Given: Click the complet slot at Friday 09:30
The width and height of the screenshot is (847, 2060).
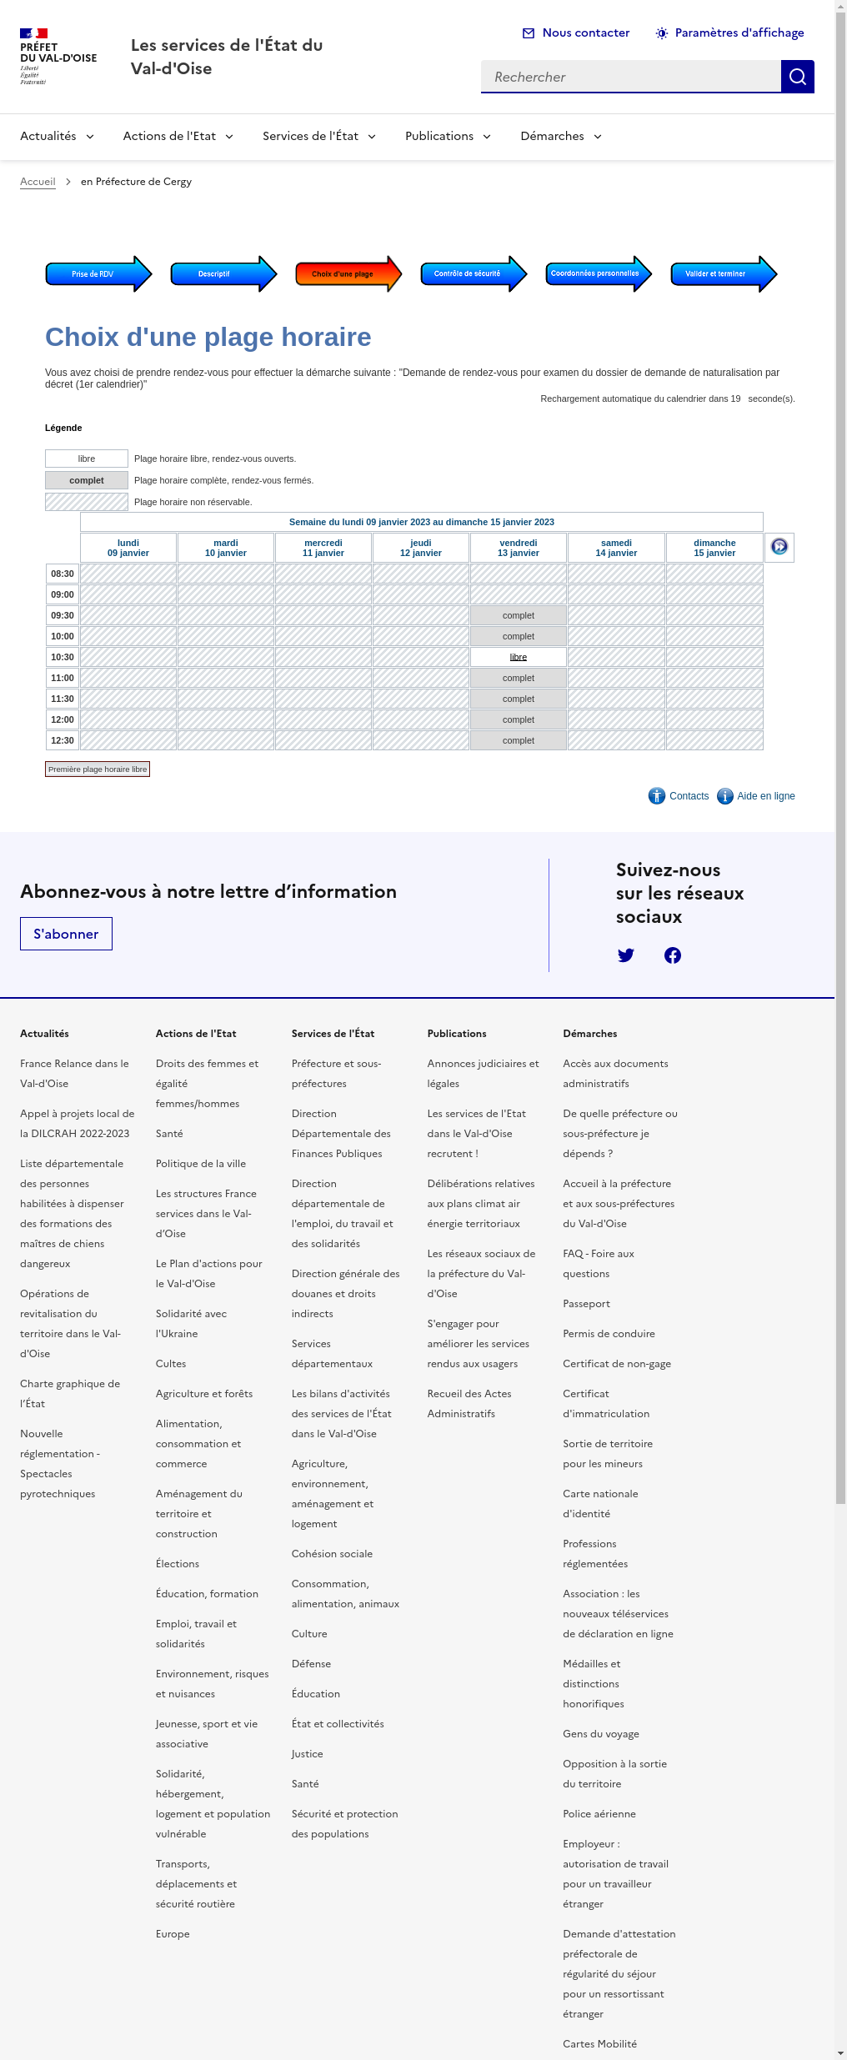Looking at the screenshot, I should [519, 615].
